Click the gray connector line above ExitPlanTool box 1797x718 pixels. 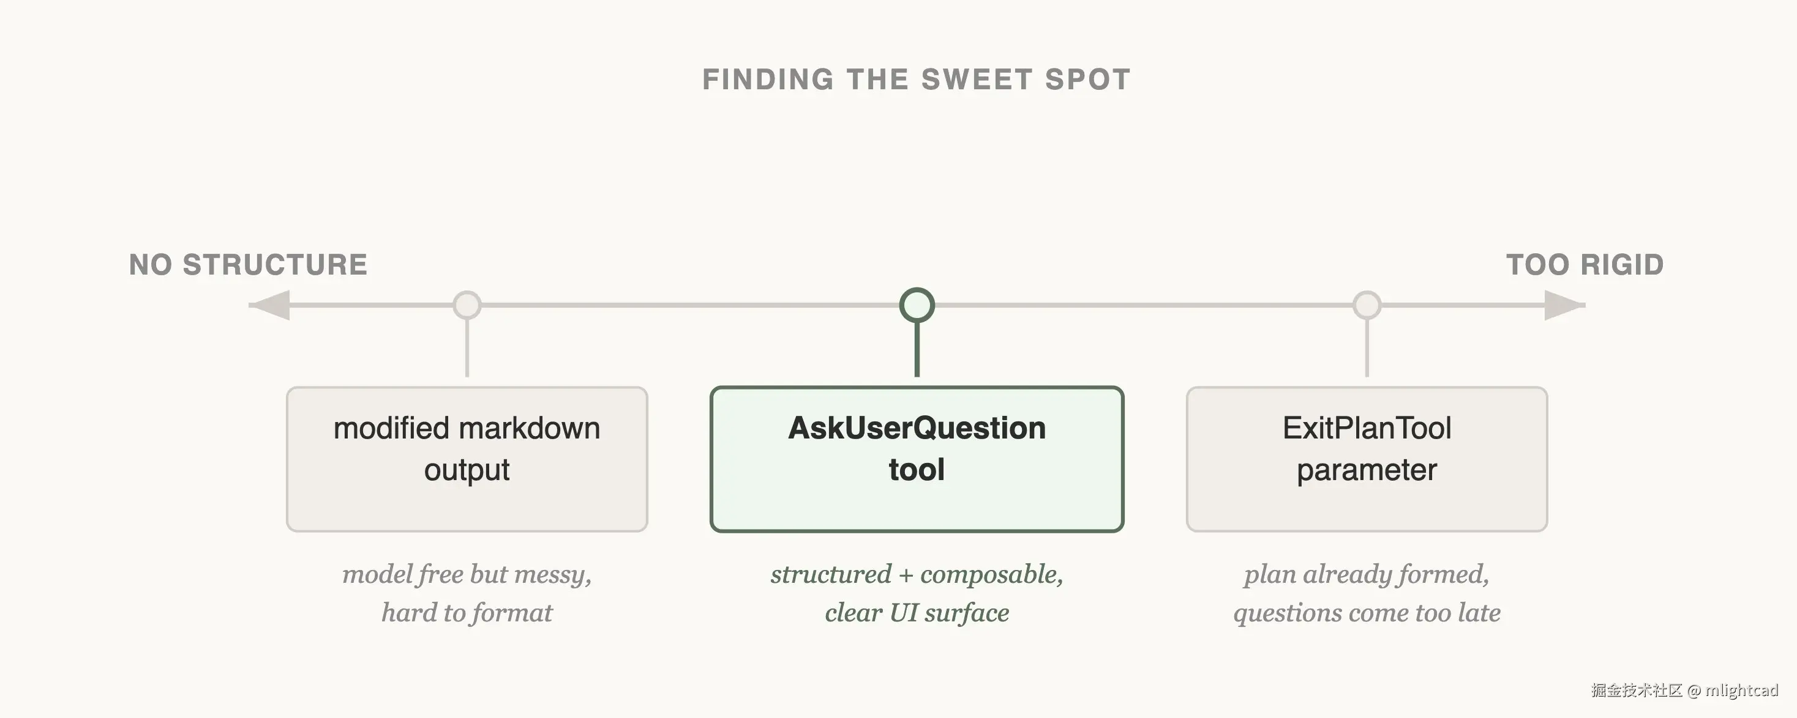pos(1367,349)
